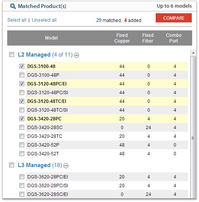Viewport: 199px width, 202px height.
Task: Click Fixed Copper value 48 for DGS-3420-52P
Action: coord(122,145)
